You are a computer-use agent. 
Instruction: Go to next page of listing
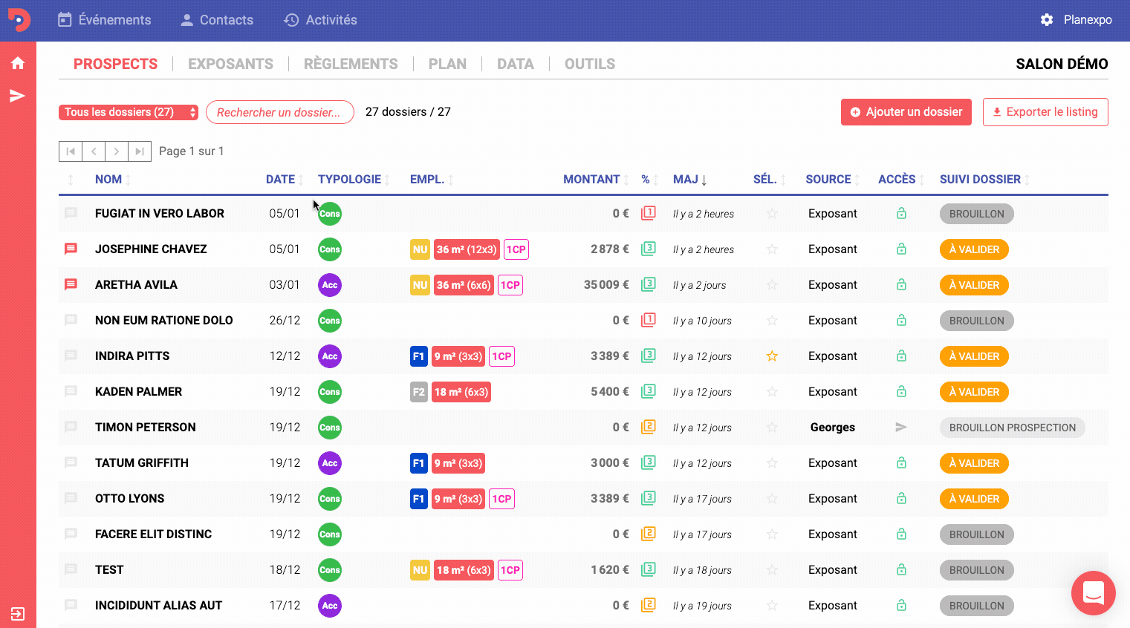point(117,151)
